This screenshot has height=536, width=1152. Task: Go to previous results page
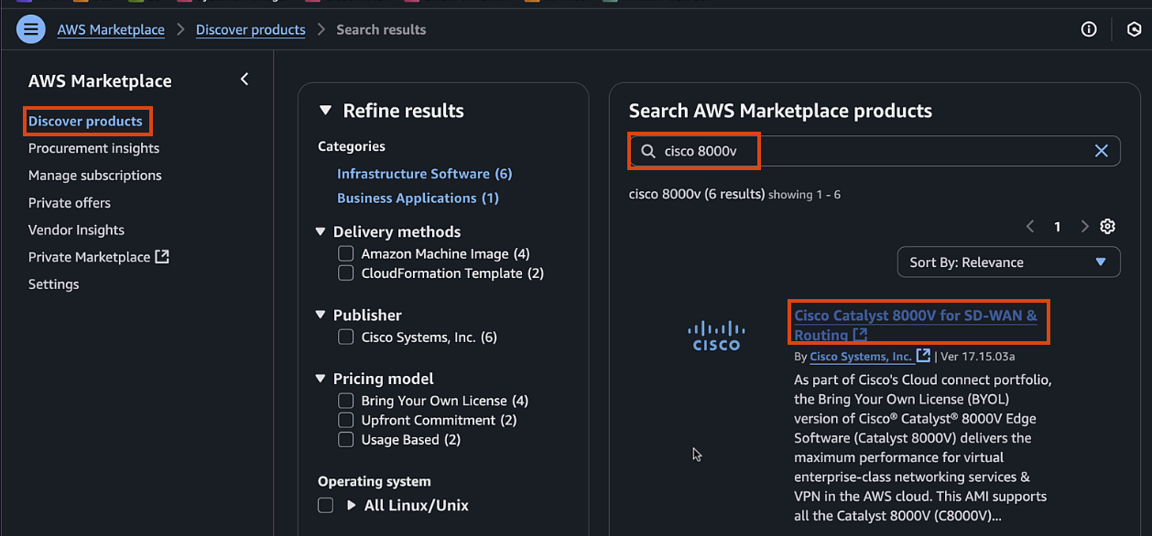click(1030, 226)
